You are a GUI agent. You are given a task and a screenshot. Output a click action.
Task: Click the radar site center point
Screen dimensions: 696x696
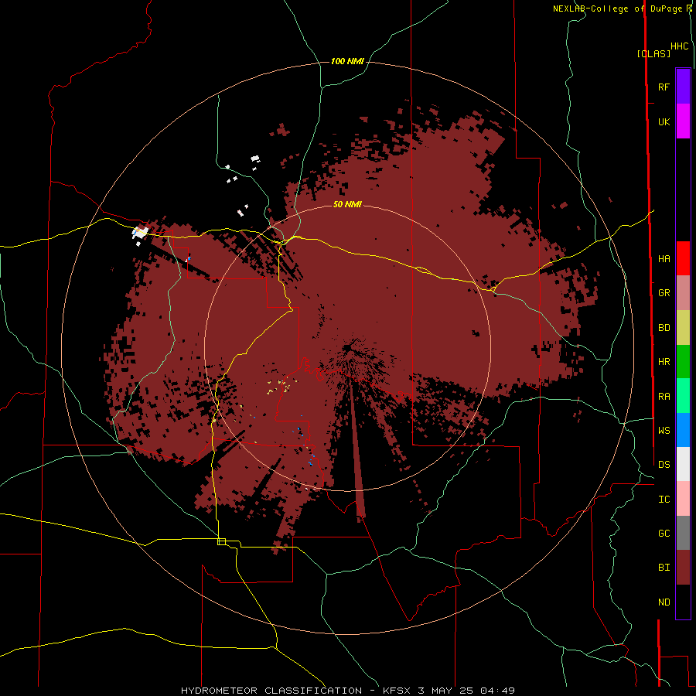347,349
